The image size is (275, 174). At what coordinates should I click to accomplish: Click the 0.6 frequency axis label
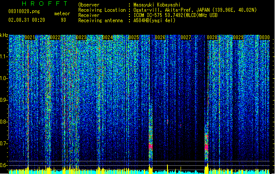click(x=4, y=165)
